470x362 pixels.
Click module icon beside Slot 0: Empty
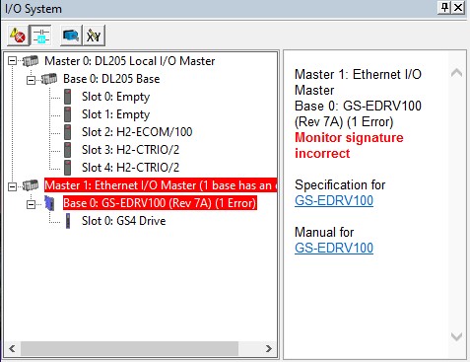(x=68, y=97)
